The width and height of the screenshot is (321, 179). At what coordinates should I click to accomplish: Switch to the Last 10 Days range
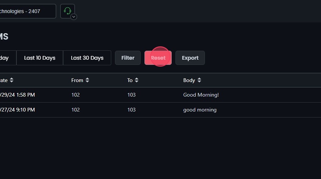40,58
